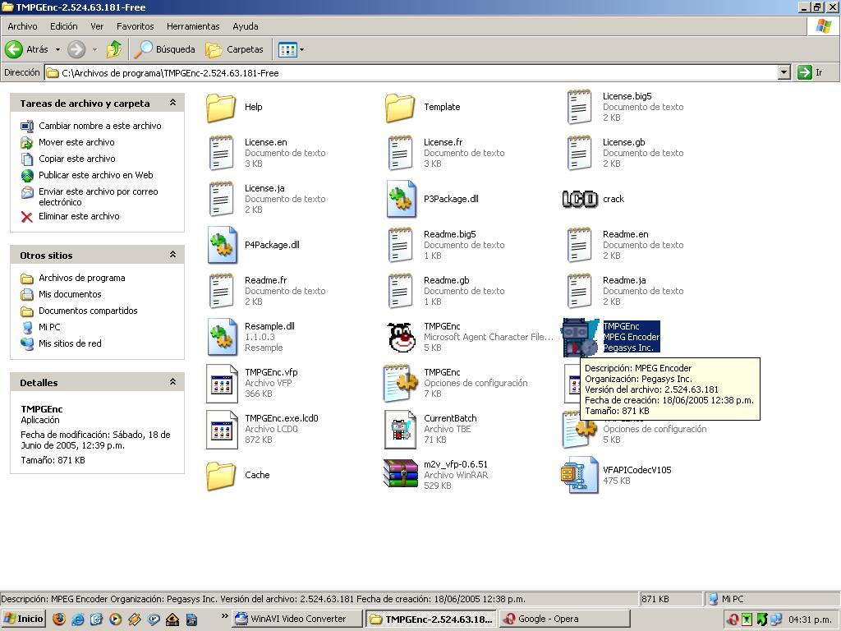Open the Herramientas menu

(x=193, y=26)
